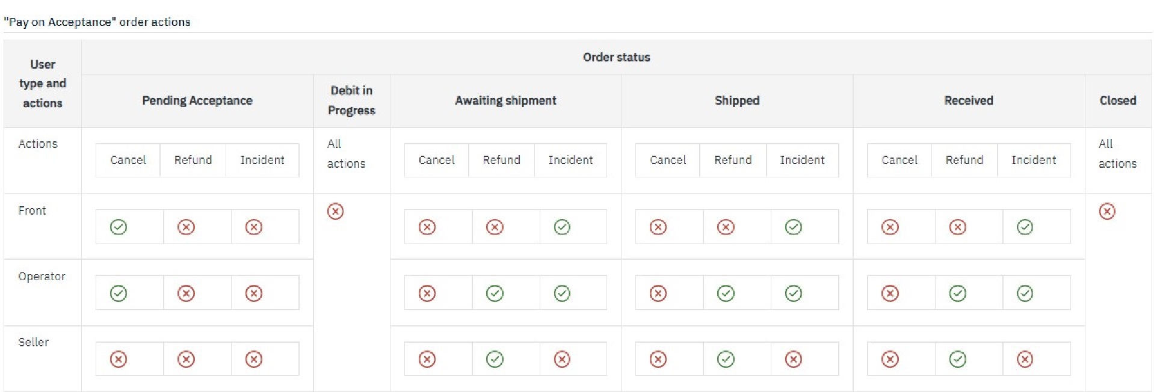Click the Pending Acceptance column header
1154x392 pixels.
point(197,100)
